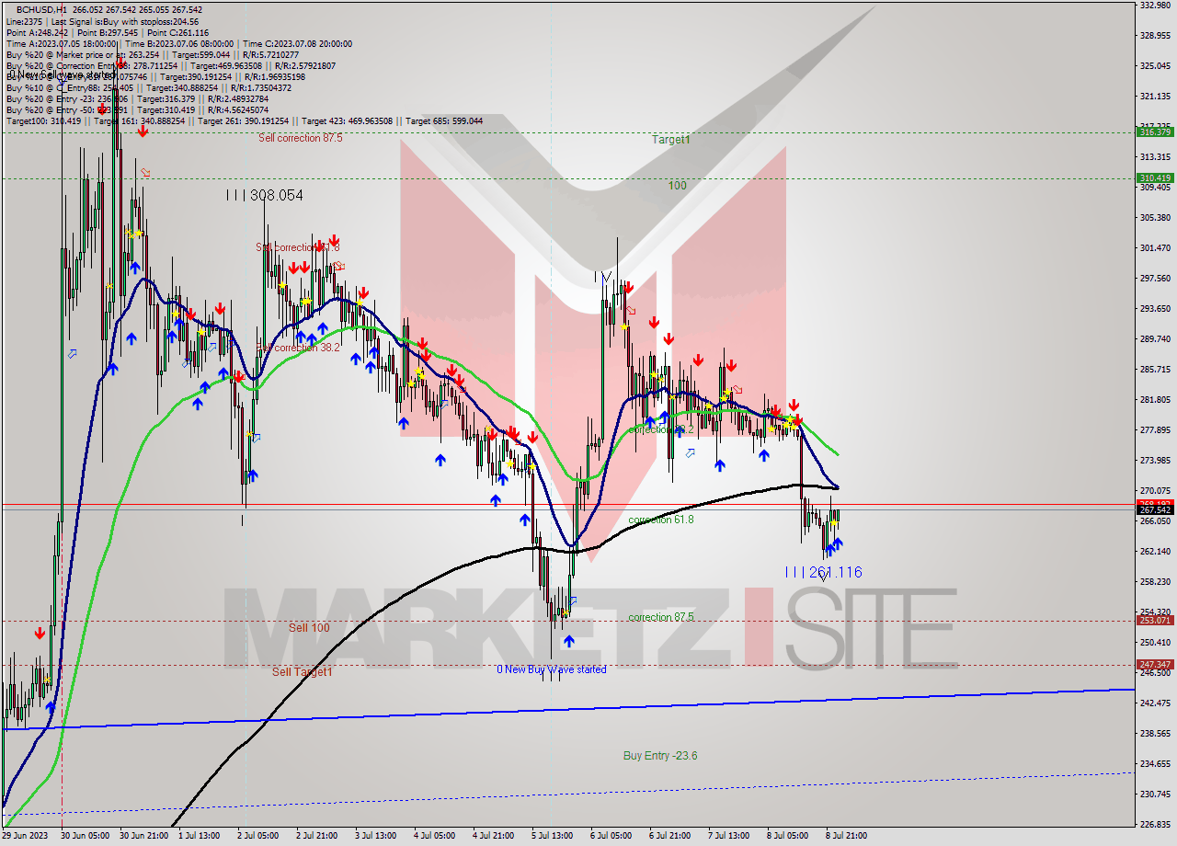Viewport: 1177px width, 846px height.
Task: Click the 242.475 price axis value
Action: pos(1155,703)
